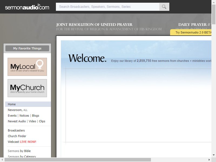
Task: Click the horizontal scrollbar right arrow
Action: pos(209,160)
